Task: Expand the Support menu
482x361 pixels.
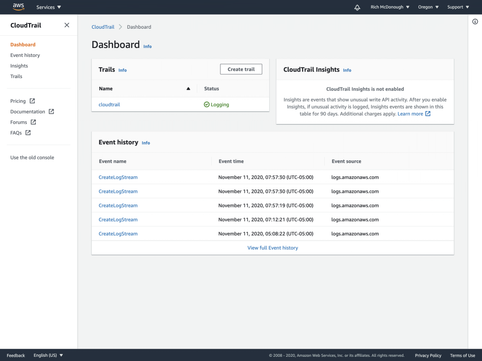Action: click(x=458, y=7)
